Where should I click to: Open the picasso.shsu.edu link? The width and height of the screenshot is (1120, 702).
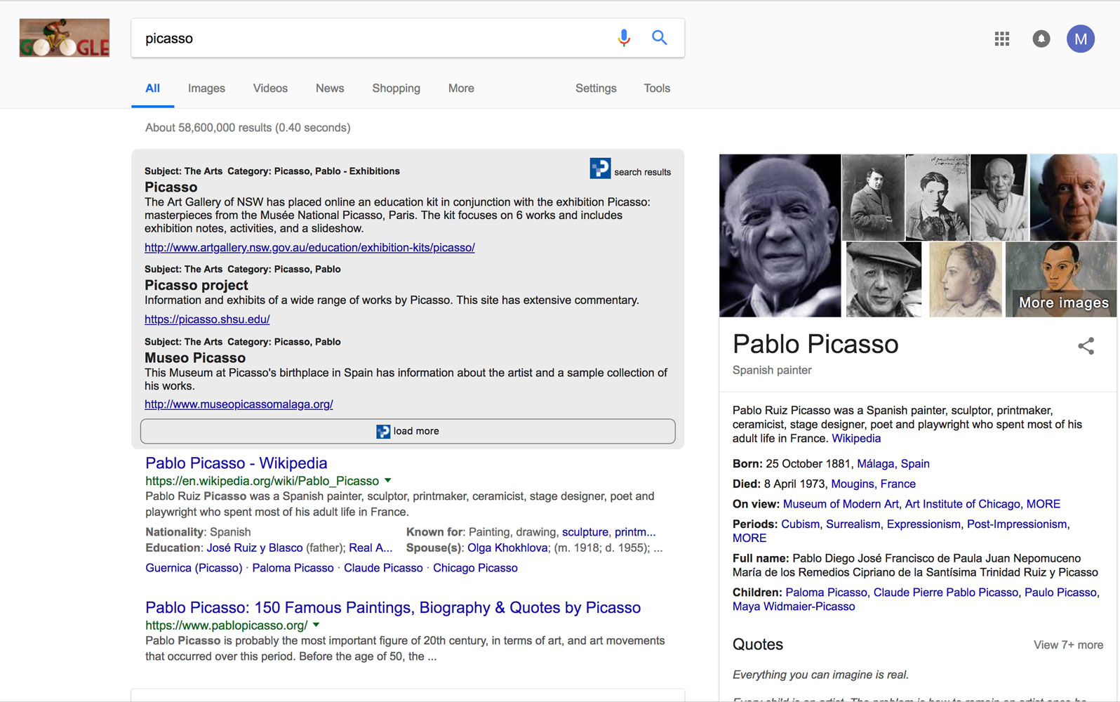click(x=207, y=319)
